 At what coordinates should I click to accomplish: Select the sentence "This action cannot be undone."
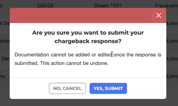pos(74,63)
